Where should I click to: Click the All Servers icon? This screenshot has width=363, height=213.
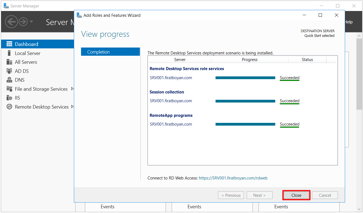coord(9,62)
